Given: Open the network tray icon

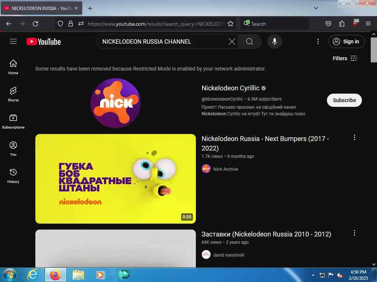Looking at the screenshot, I should coord(322,275).
